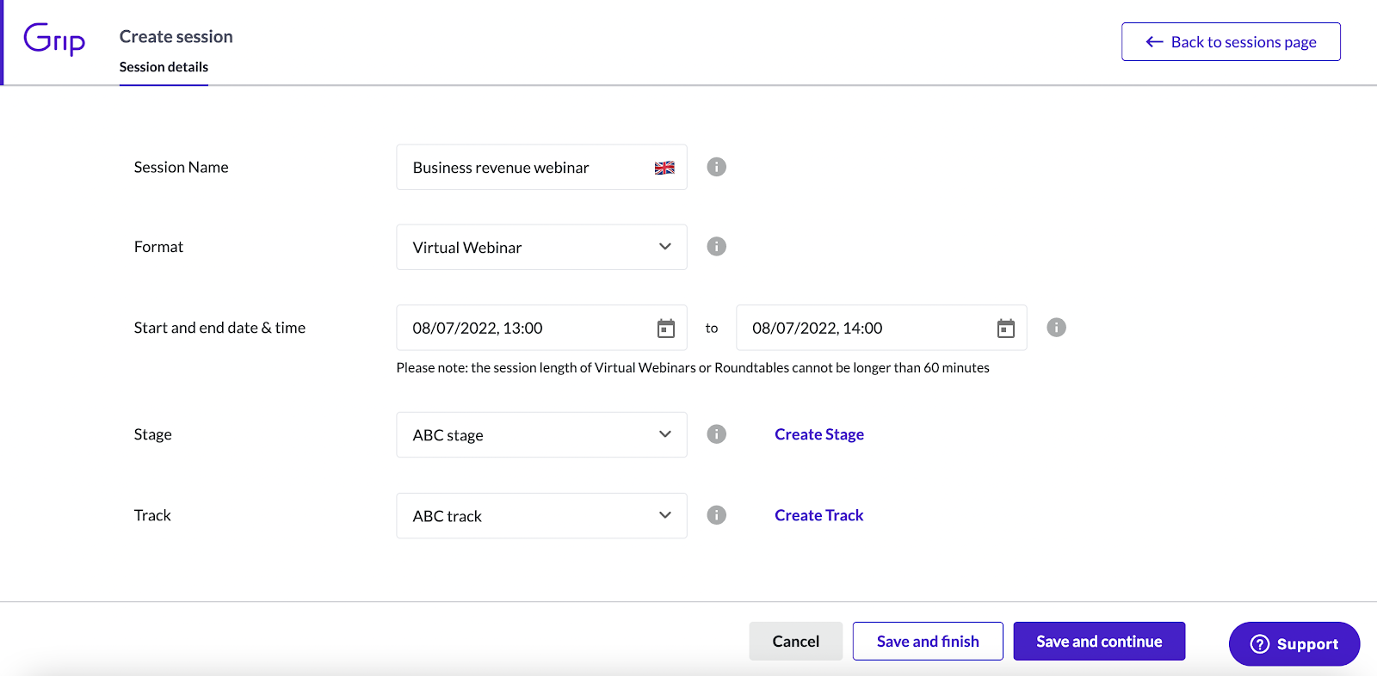Click the info icon beside Session Name
This screenshot has height=676, width=1377.
coord(716,167)
